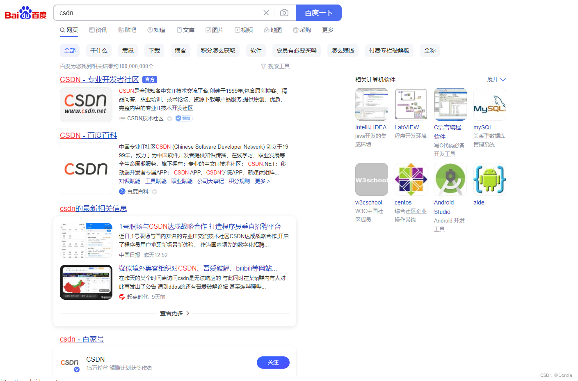
Task: Click the CSDN www.csdn.net logo thumbnail
Action: coord(86,105)
